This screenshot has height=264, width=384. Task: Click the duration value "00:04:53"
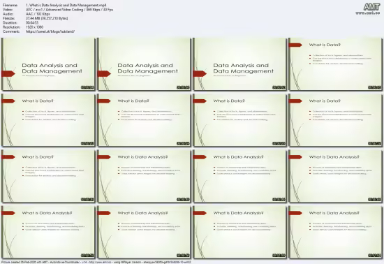point(32,23)
